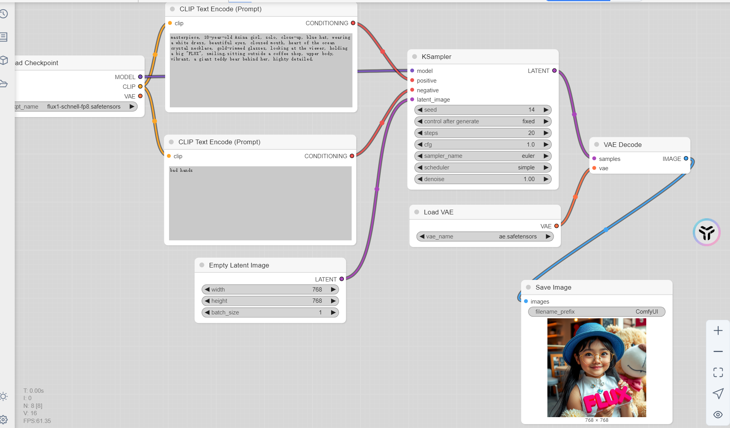Click the Load Checkpoint VAE output port
This screenshot has width=730, height=428.
140,96
